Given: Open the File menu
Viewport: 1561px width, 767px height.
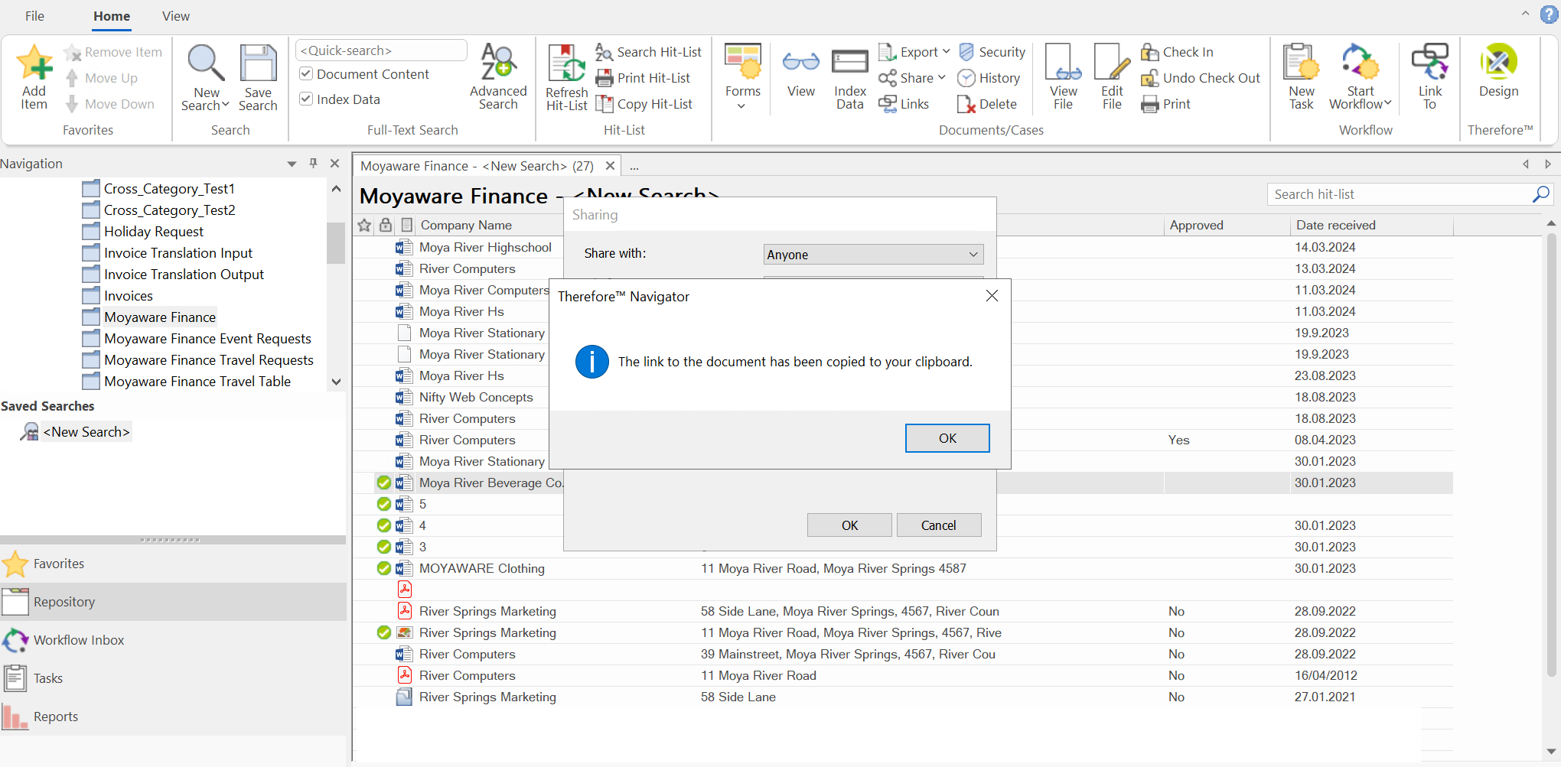Looking at the screenshot, I should click(34, 16).
